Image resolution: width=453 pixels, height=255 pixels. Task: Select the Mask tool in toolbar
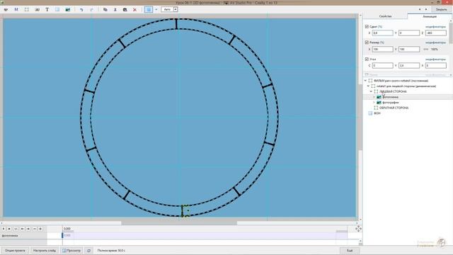[x=16, y=9]
